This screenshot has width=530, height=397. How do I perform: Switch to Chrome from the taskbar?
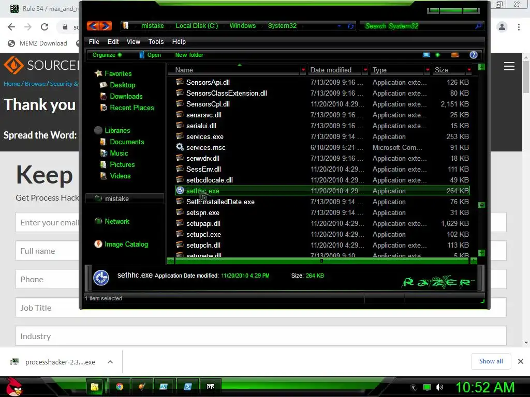pos(120,387)
